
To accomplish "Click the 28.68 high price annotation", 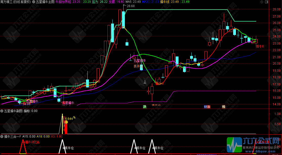I will point(131,6).
